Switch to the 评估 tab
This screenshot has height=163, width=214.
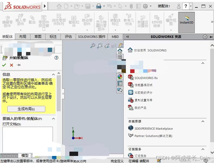[68, 37]
